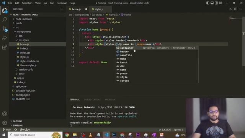Open the Manage gear icon
The image size is (245, 138).
click(x=5, y=123)
